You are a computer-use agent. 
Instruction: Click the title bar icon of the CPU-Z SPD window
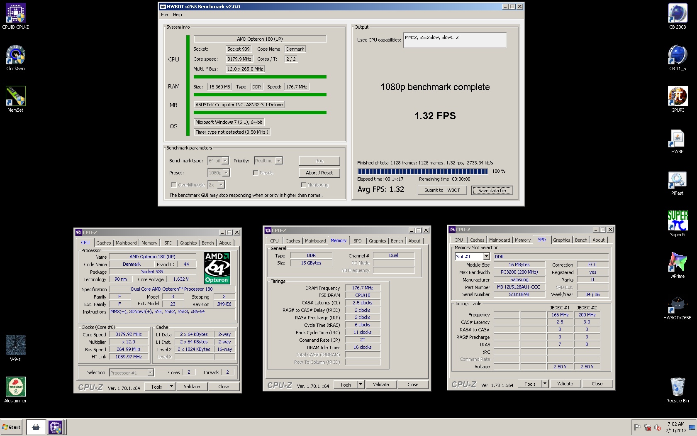point(452,230)
